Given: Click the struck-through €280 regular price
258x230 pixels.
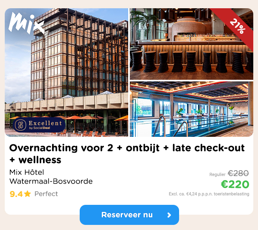Looking at the screenshot, I should point(238,173).
